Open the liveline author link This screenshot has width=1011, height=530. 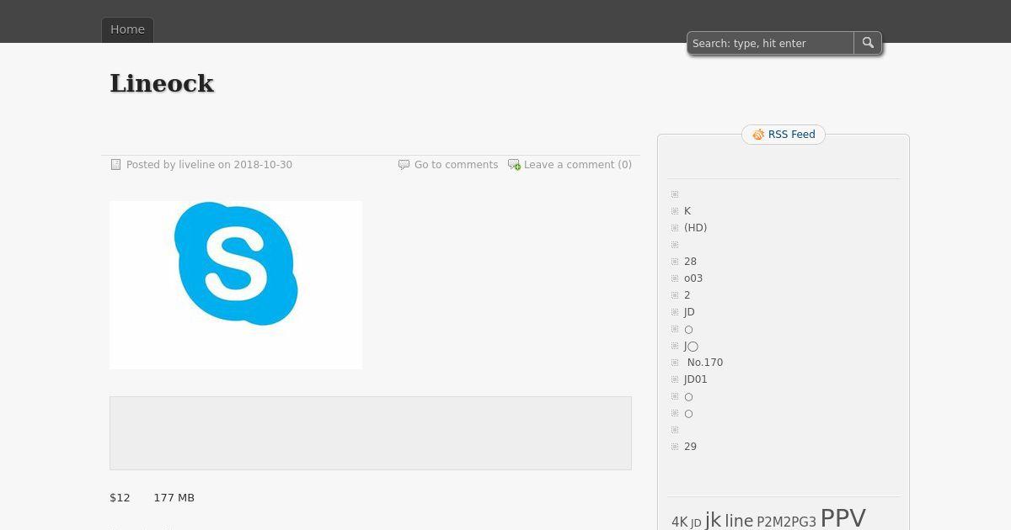(196, 165)
